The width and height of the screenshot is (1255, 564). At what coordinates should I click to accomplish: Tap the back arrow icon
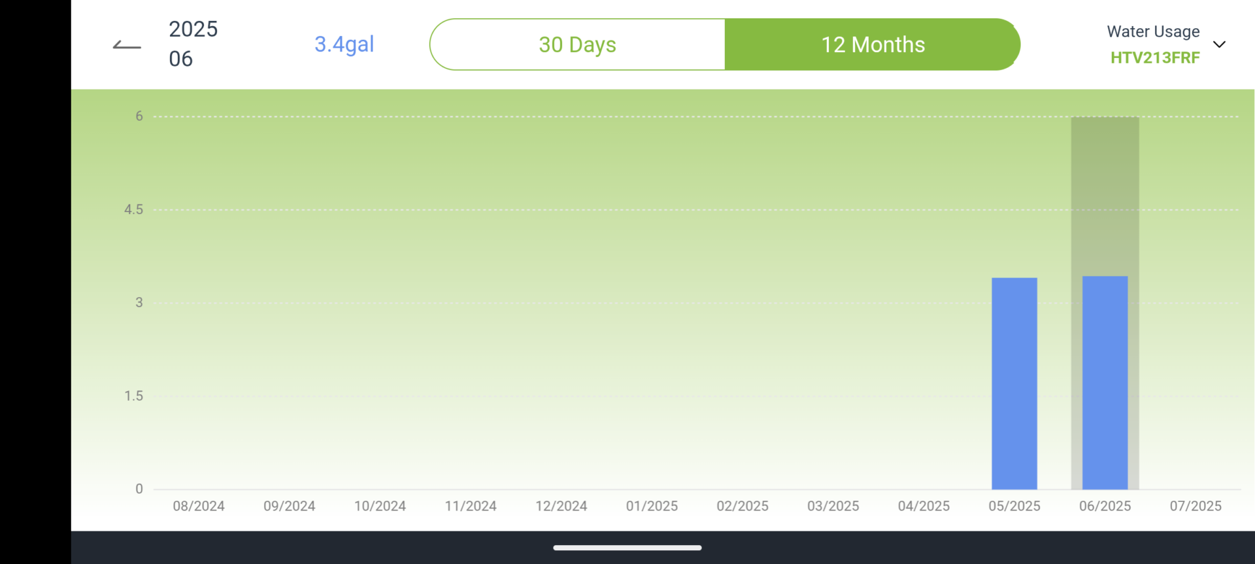click(x=127, y=45)
